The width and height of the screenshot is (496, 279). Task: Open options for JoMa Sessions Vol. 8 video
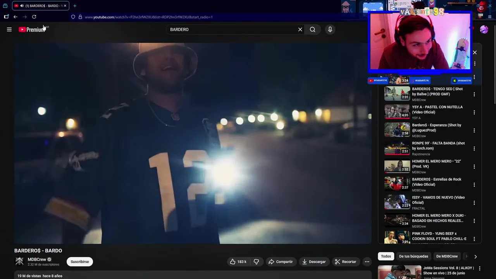coord(480,269)
